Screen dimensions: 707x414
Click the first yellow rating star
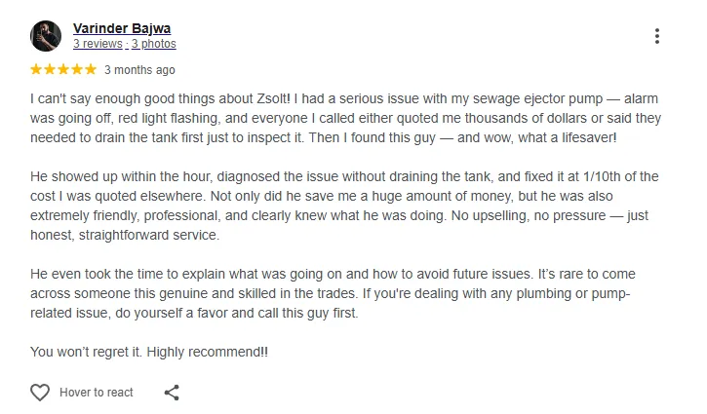coord(36,69)
